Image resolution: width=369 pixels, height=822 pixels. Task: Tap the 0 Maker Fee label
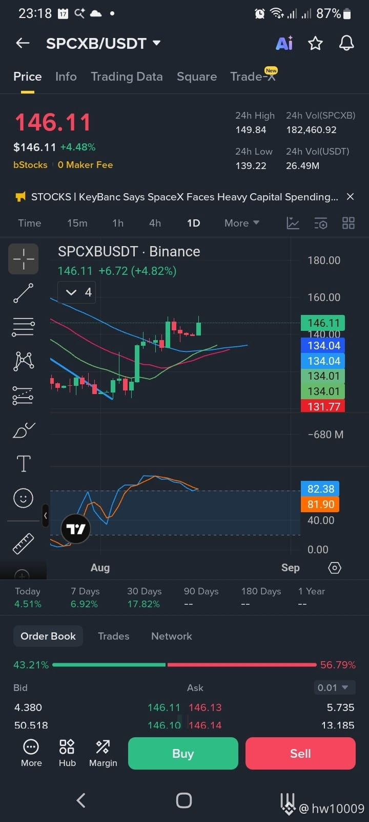(85, 165)
